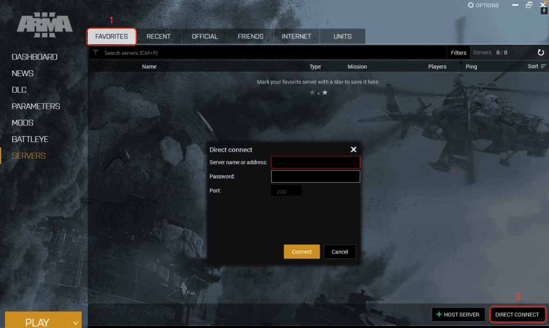Click the Direct Connect button
The image size is (549, 328).
coord(517,315)
